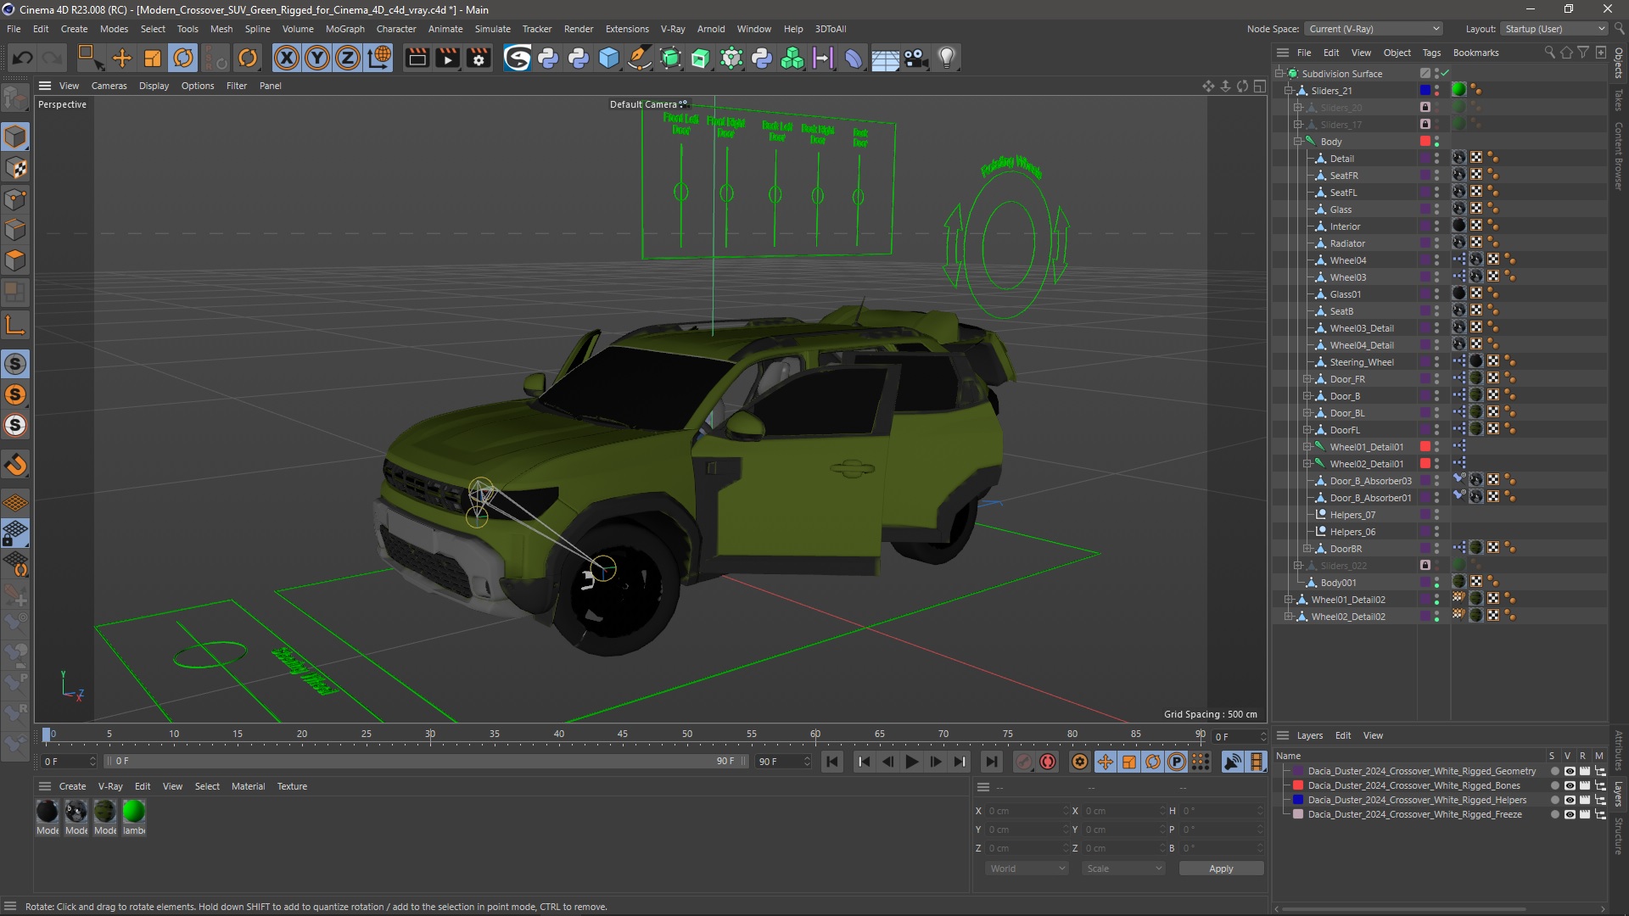Click the Make Editable tool
1629x916 pixels.
(15, 99)
